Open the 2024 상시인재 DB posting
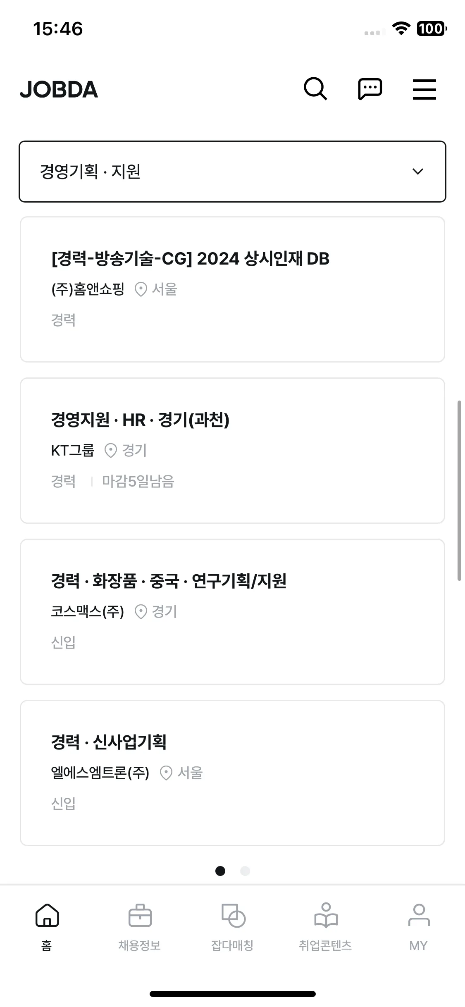The image size is (465, 1007). [232, 289]
